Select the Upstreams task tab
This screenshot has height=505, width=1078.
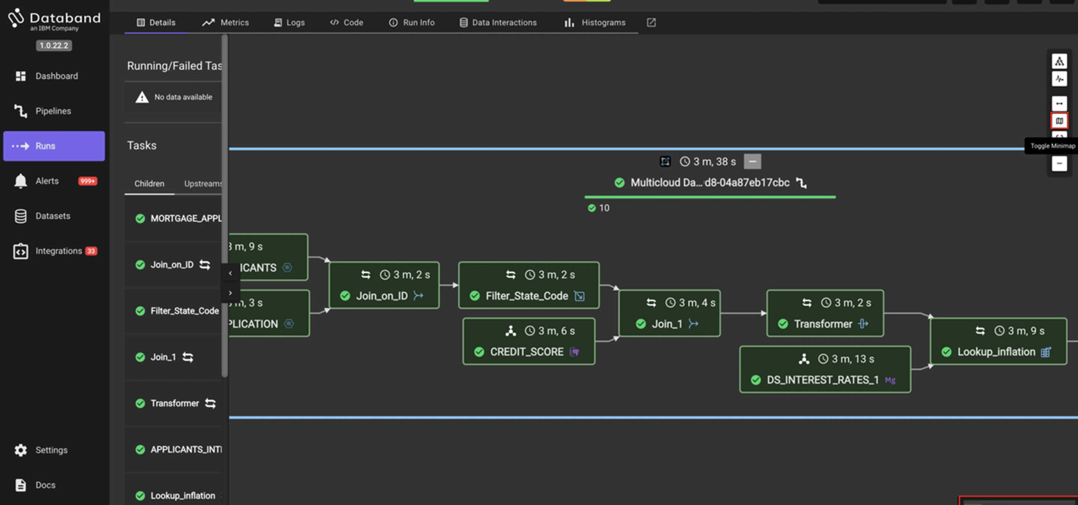(x=202, y=184)
